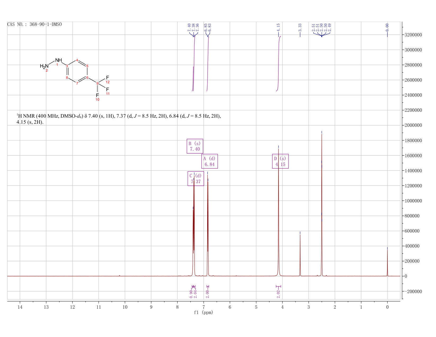Click the 14 tick label on ppm axis
The width and height of the screenshot is (436, 337).
[20, 307]
